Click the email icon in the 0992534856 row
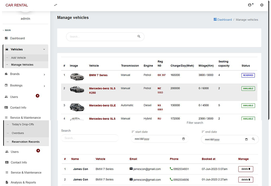The width and height of the screenshot is (271, 186). click(x=131, y=179)
